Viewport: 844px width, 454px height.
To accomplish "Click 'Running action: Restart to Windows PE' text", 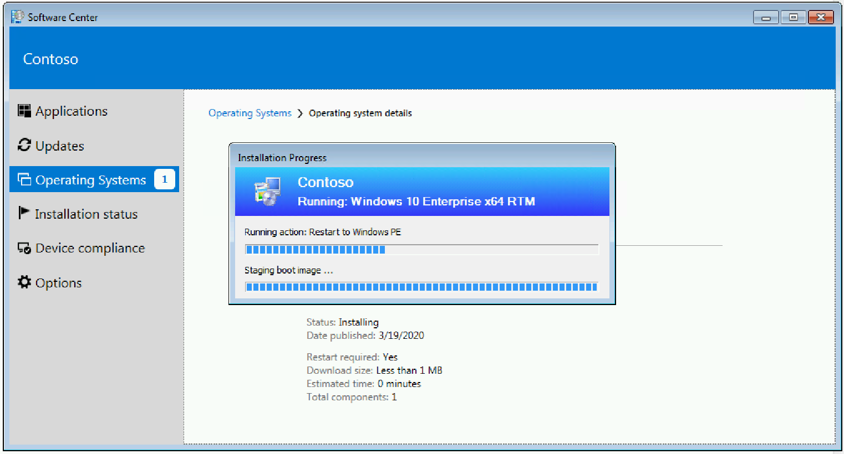I will click(323, 232).
